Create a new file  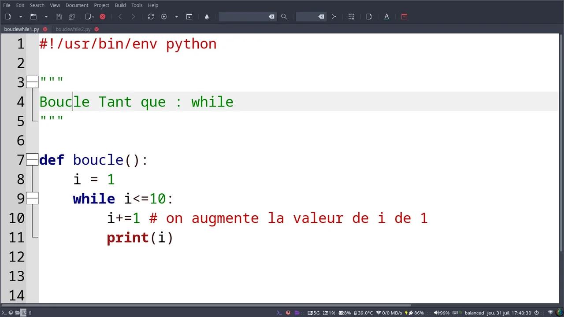[x=8, y=16]
